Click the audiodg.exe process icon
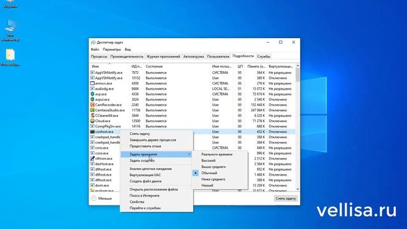This screenshot has height=229, width=407. [x=92, y=88]
